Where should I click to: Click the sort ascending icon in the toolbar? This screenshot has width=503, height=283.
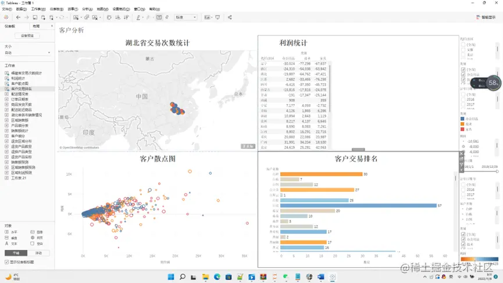coord(117,17)
